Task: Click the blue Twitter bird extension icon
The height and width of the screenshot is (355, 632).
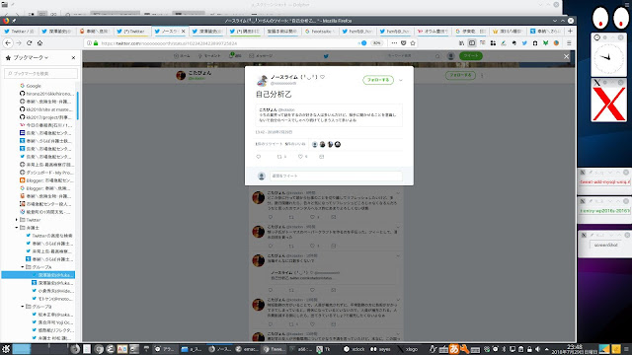Action: [x=524, y=43]
